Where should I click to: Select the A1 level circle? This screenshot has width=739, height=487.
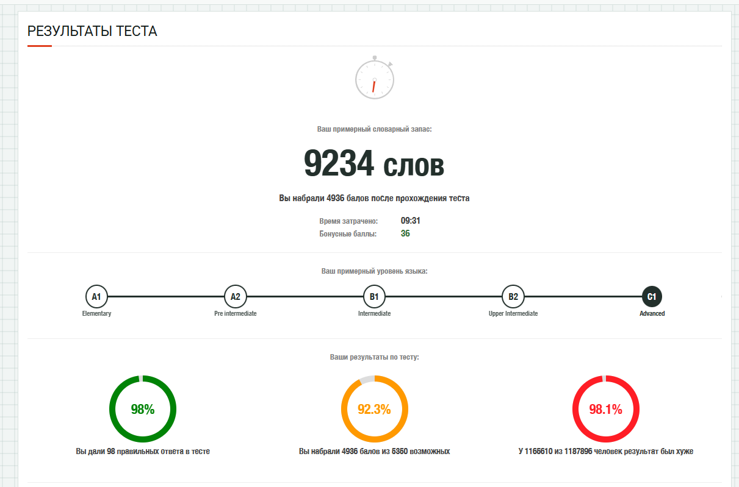point(96,297)
